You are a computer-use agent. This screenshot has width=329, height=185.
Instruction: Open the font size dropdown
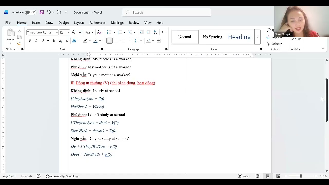coord(68,32)
